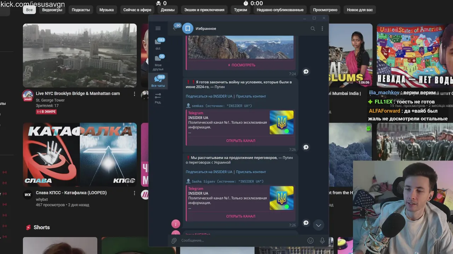Screen dimensions: 453x254
Task: Select the Музыка filter chip
Action: tap(107, 10)
